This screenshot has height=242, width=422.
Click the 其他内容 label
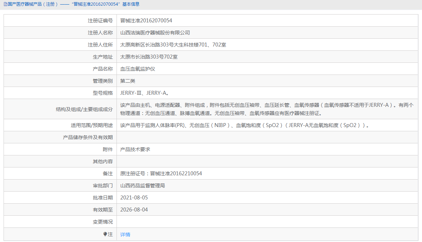(103, 161)
